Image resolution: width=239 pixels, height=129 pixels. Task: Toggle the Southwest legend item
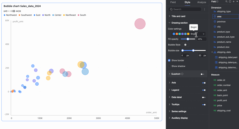[25, 15]
